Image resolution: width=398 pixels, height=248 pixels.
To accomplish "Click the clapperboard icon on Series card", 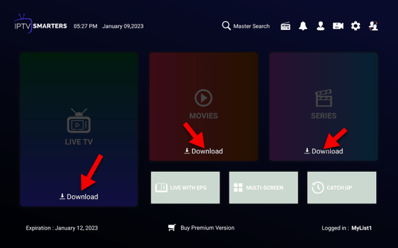I will click(x=324, y=98).
